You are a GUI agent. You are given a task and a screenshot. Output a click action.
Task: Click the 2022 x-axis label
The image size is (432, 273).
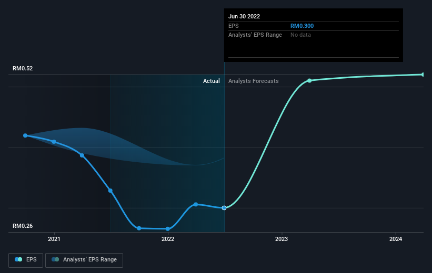click(x=168, y=239)
